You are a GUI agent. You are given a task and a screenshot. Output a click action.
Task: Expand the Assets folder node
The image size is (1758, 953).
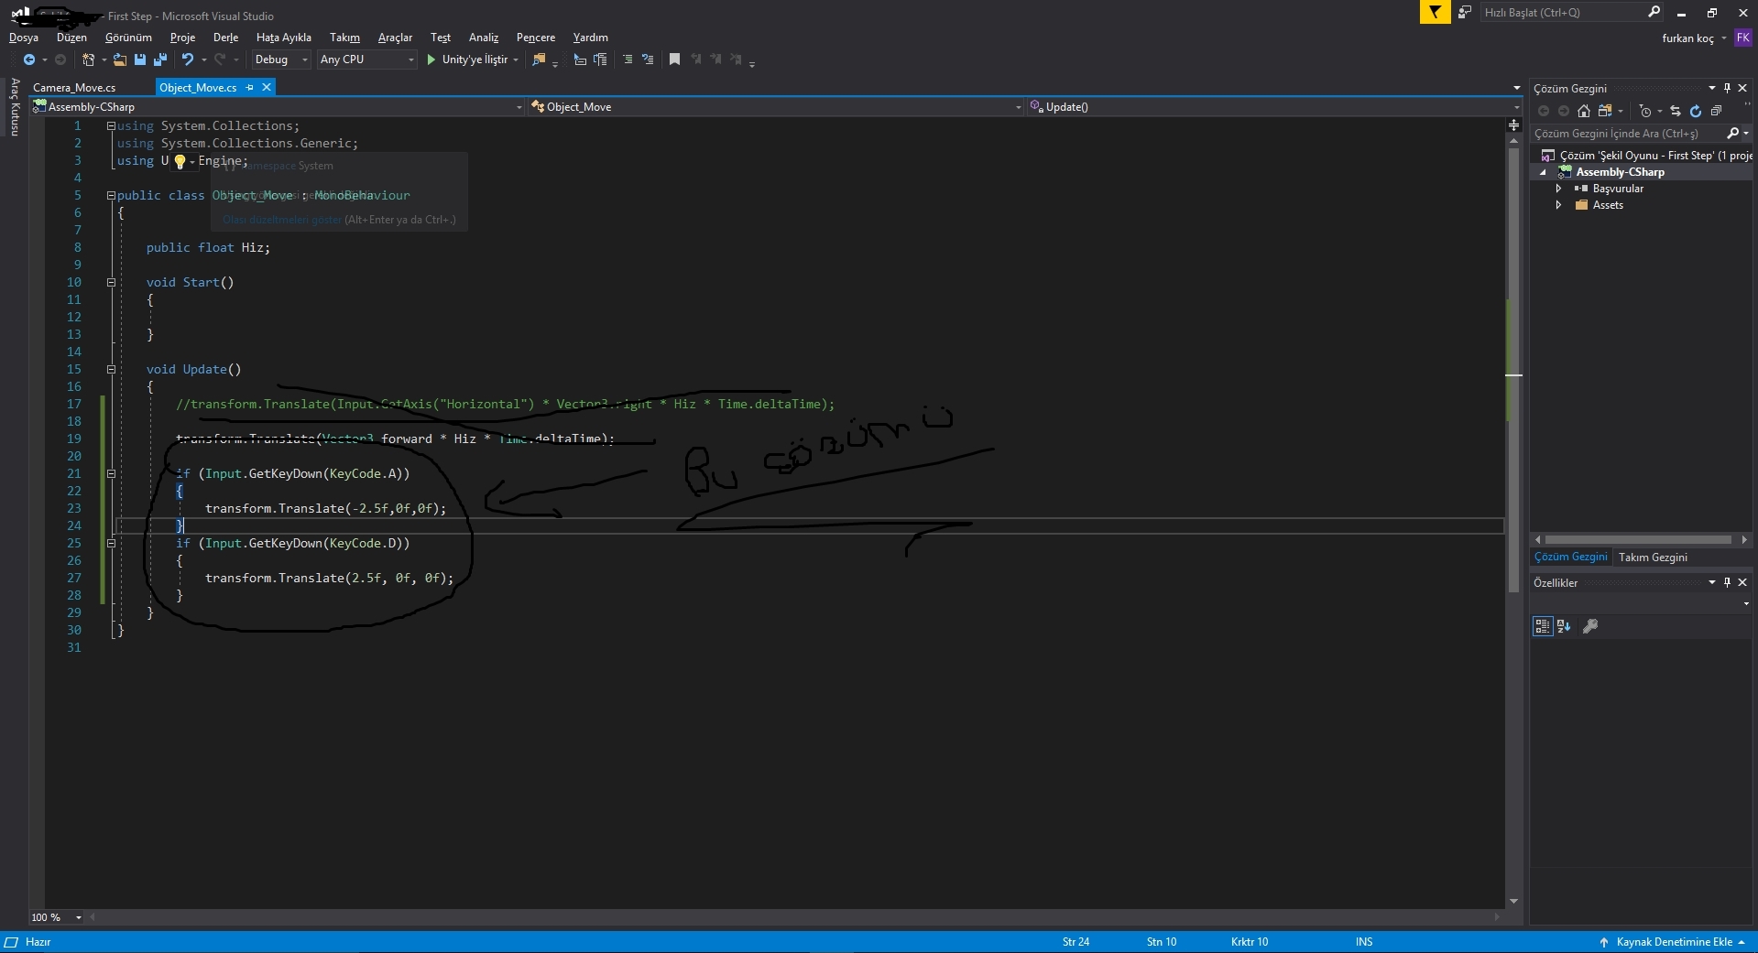(x=1558, y=205)
